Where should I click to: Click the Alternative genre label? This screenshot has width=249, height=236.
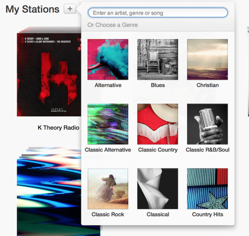click(x=108, y=85)
